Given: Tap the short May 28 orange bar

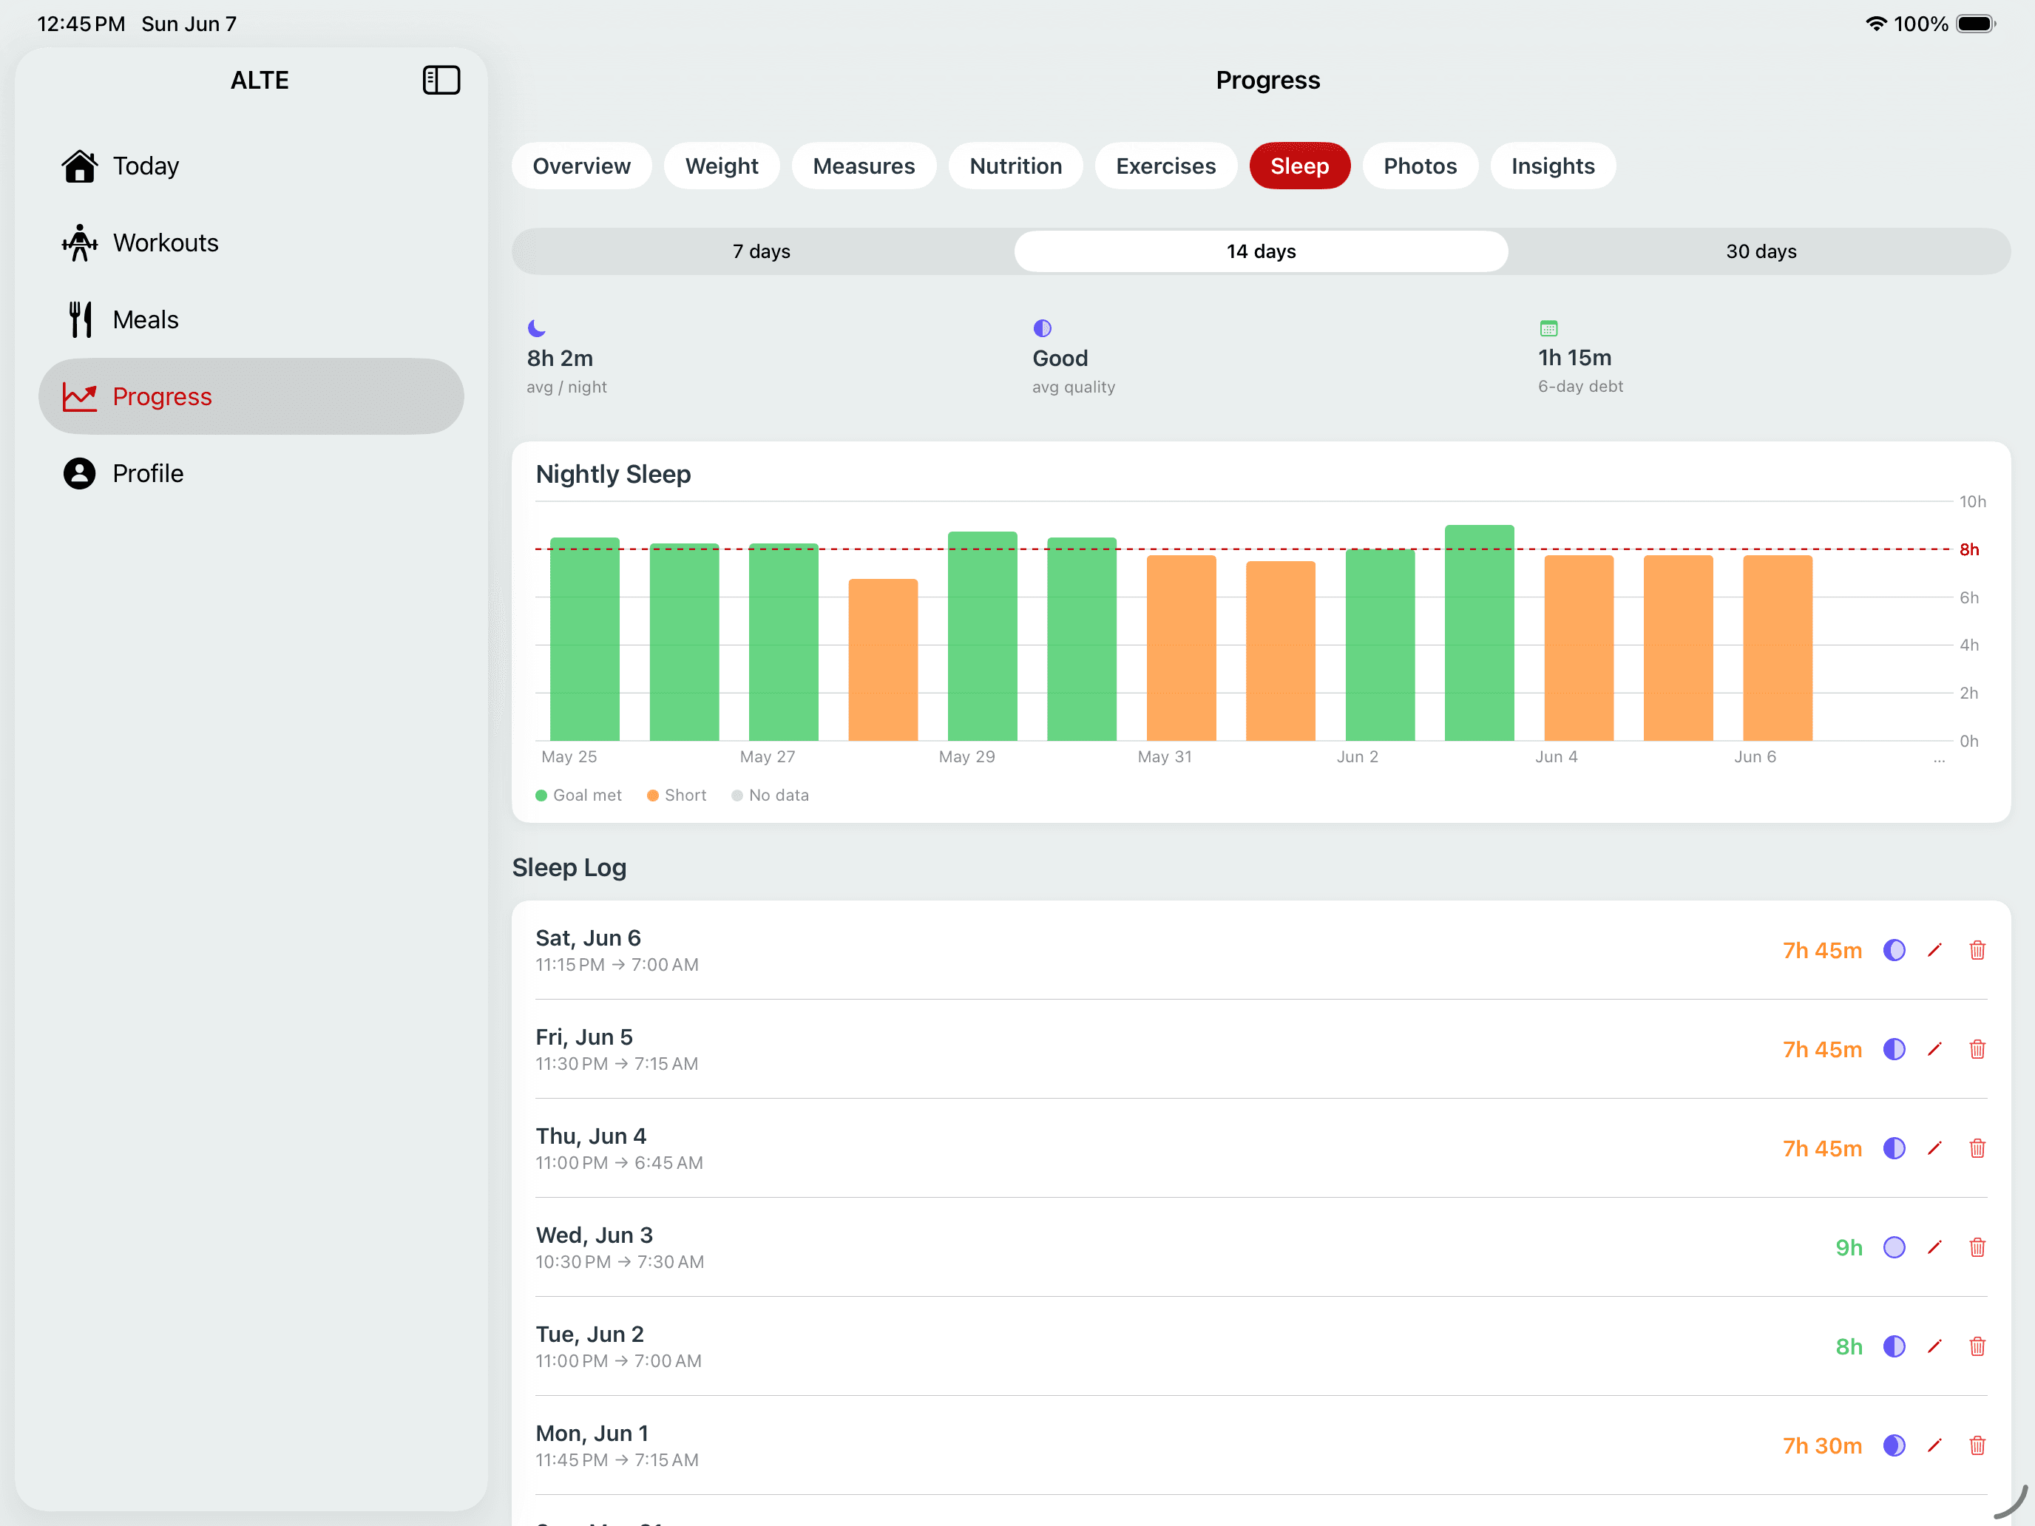Looking at the screenshot, I should 882,659.
